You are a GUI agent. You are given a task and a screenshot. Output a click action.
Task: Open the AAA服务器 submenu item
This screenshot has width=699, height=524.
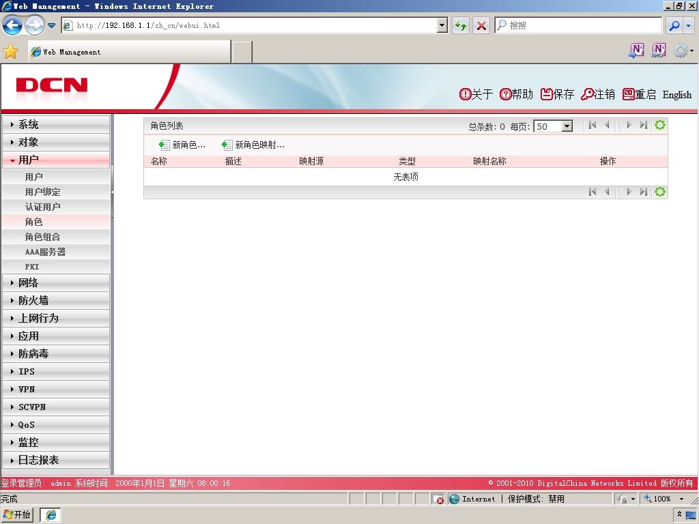tap(56, 252)
